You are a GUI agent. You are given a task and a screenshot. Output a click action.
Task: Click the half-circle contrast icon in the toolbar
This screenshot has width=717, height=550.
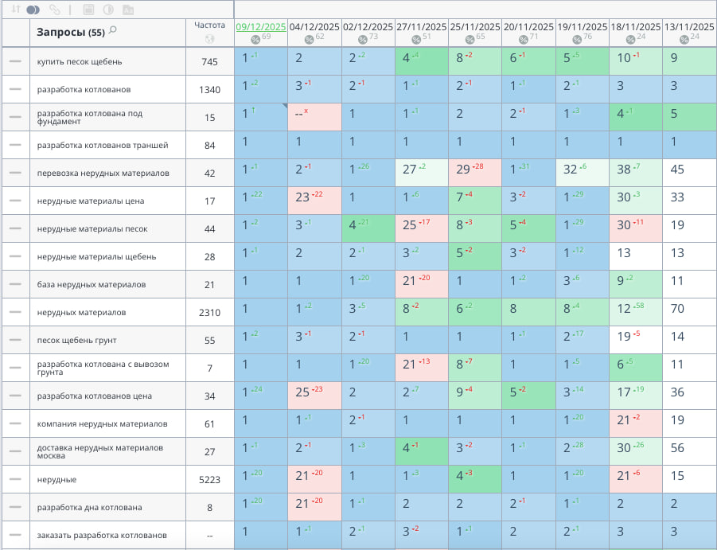108,10
